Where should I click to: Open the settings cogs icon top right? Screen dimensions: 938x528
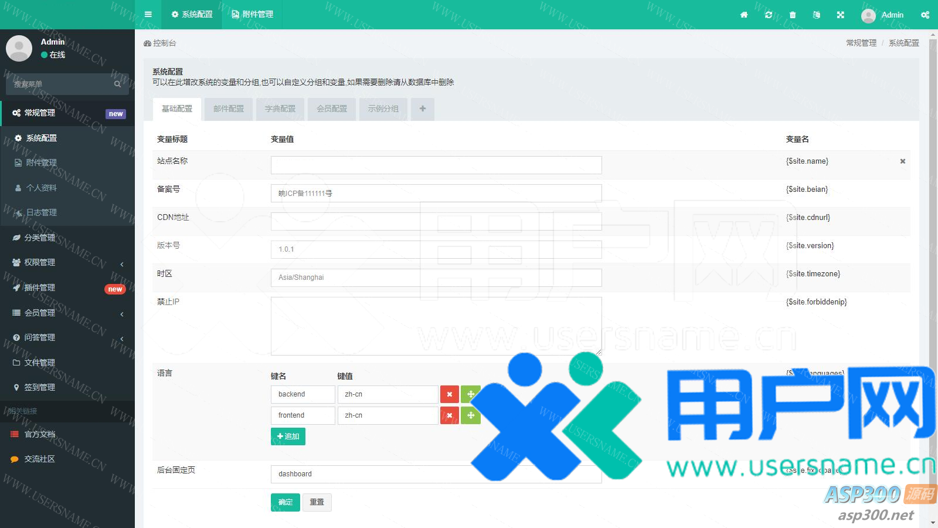pyautogui.click(x=925, y=15)
